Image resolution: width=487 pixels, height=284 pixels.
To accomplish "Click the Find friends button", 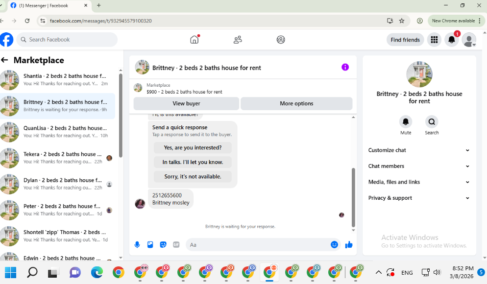I will [405, 40].
